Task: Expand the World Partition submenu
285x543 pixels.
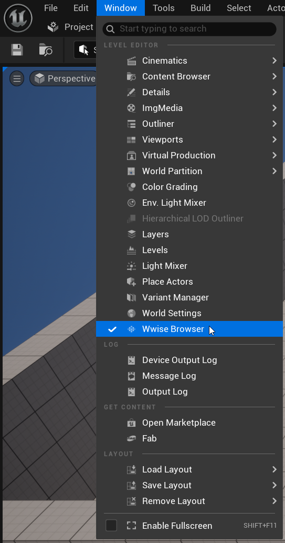Action: 189,171
